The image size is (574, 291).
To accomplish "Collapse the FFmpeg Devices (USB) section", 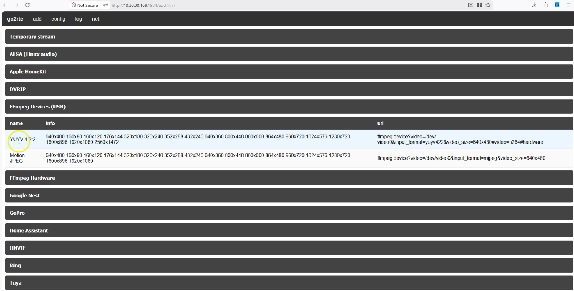I will tap(289, 106).
